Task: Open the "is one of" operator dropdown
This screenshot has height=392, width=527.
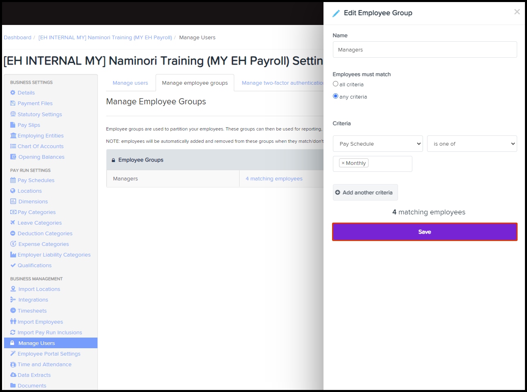Action: click(472, 144)
